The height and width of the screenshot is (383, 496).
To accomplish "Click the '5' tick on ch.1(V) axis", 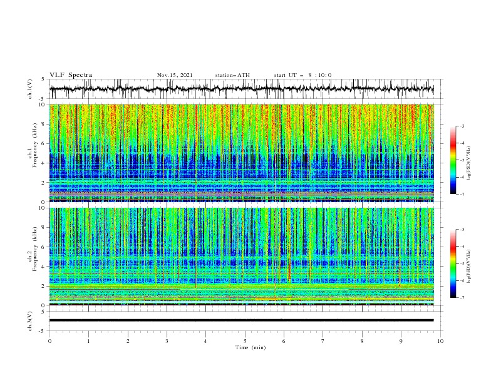I will click(x=43, y=79).
